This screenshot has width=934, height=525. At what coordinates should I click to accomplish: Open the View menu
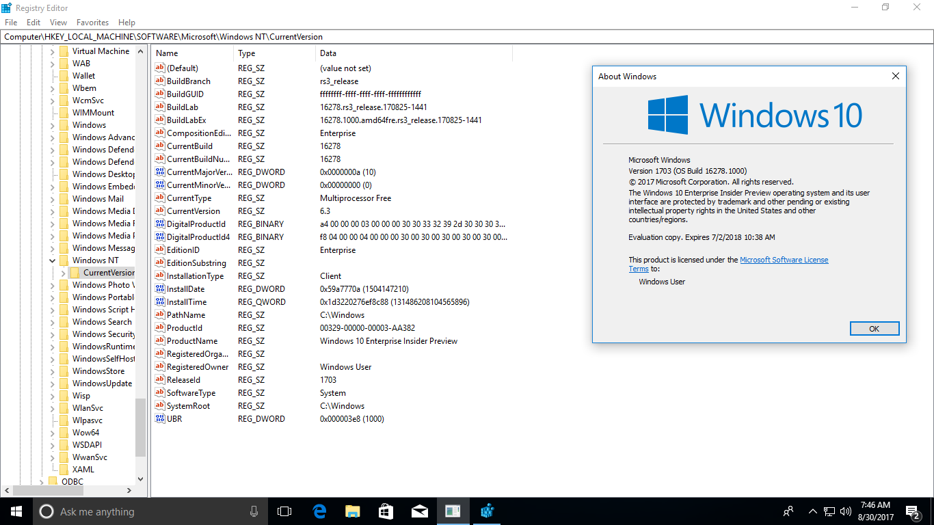coord(58,22)
